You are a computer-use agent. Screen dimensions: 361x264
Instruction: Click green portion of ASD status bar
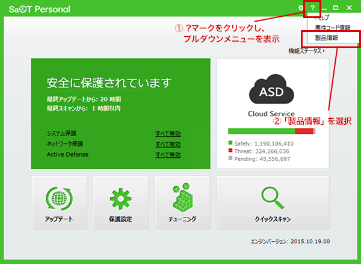click(261, 131)
